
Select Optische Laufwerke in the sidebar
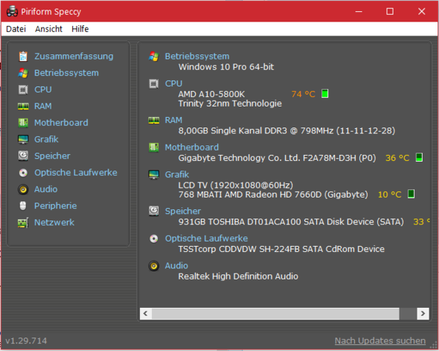[x=76, y=173]
